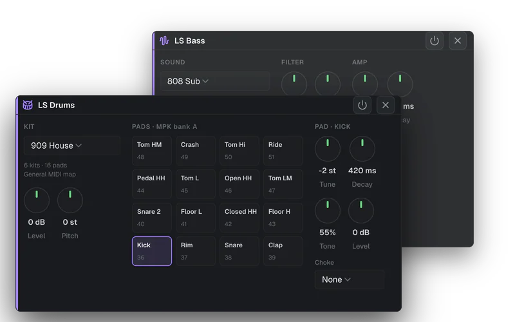Click the pad Level knob in PAD · KICK
Image resolution: width=515 pixels, height=322 pixels.
361,211
